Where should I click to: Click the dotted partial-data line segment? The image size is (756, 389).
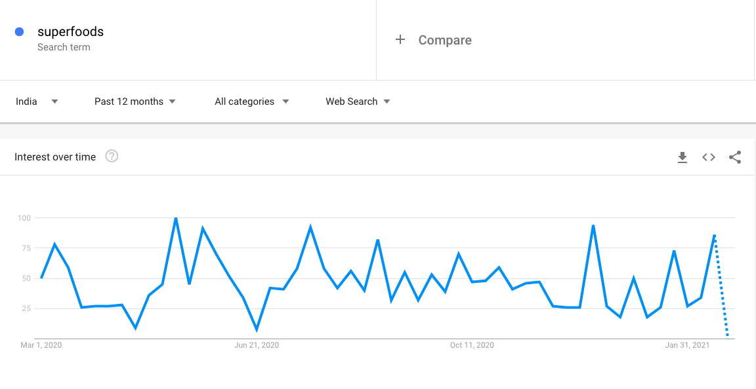(721, 288)
